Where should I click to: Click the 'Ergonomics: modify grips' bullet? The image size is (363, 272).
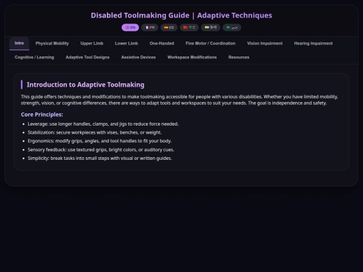click(x=99, y=141)
